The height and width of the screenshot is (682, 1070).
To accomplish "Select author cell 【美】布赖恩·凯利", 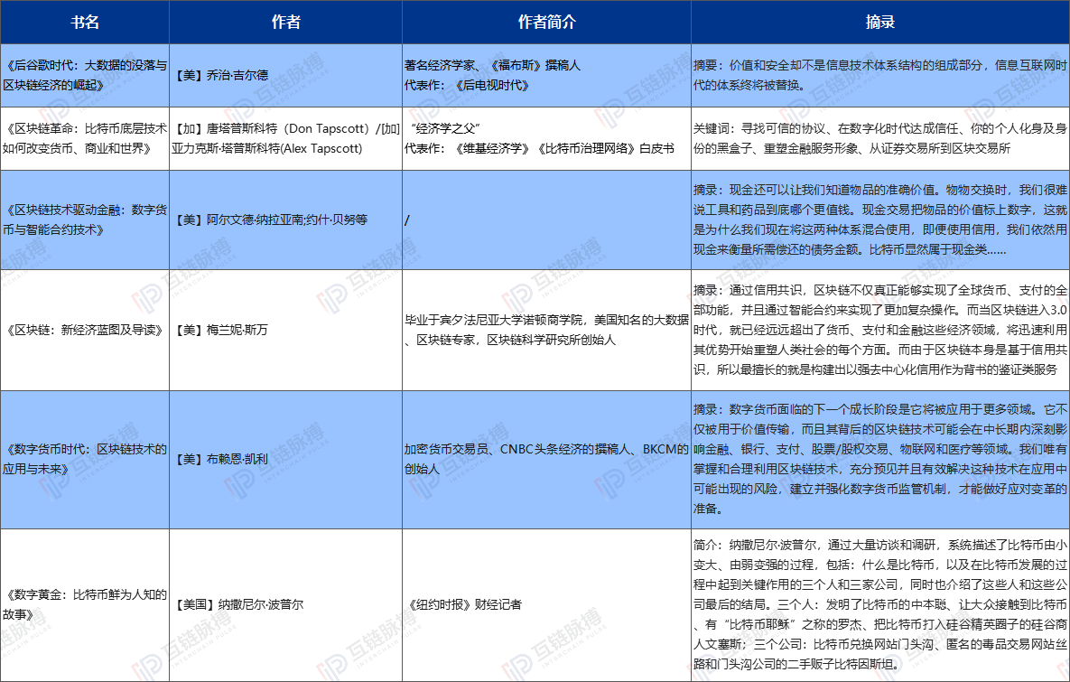I will point(285,460).
